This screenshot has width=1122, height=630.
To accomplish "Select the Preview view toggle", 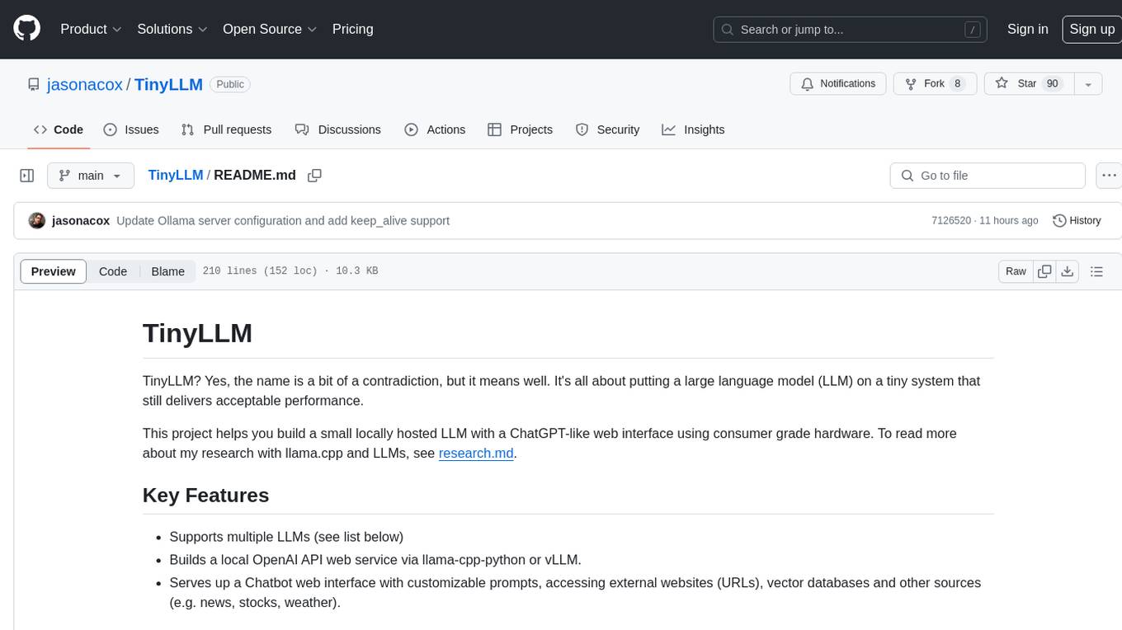I will (x=54, y=271).
